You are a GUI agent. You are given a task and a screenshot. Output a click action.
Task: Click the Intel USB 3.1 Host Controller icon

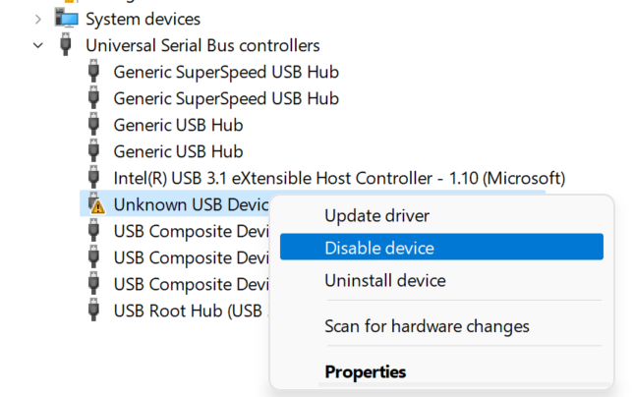93,177
